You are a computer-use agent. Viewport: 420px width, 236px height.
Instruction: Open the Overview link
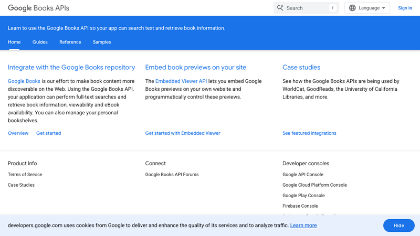[x=18, y=133]
